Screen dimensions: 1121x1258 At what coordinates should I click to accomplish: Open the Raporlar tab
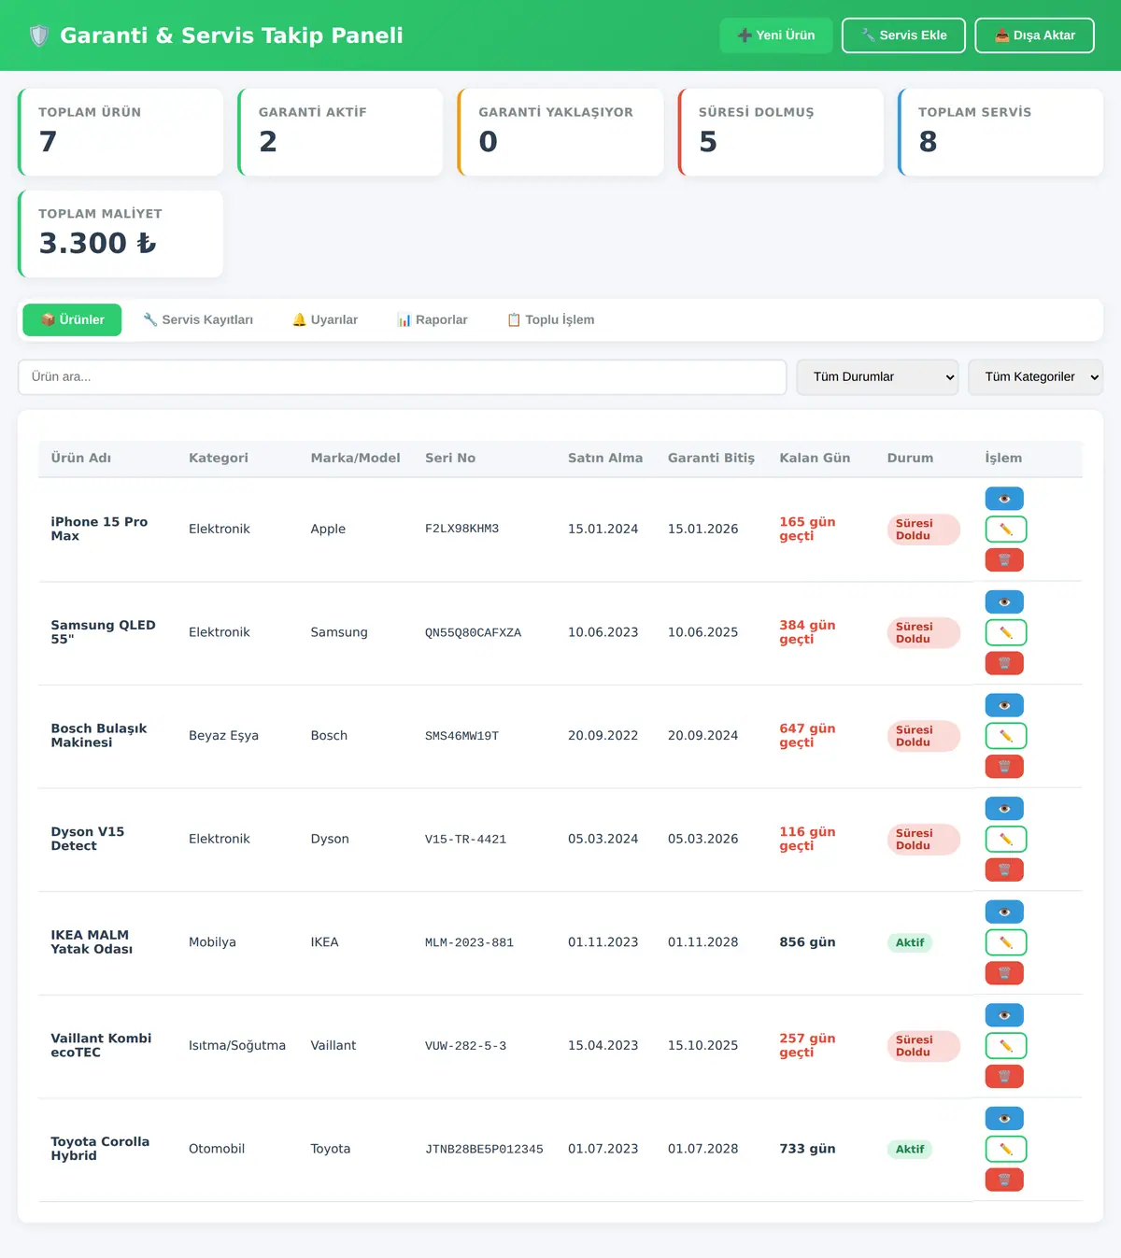tap(433, 319)
